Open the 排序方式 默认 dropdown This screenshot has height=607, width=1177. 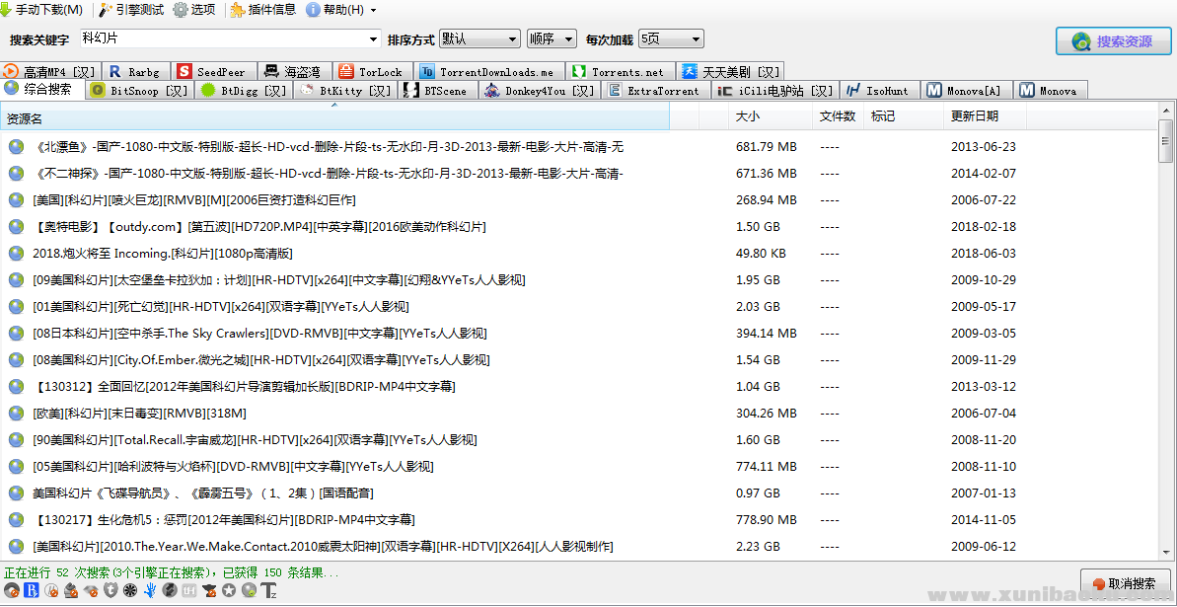tap(480, 38)
